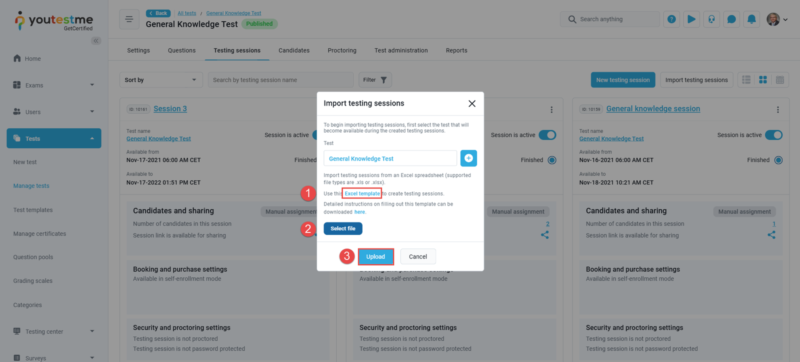Click the chat bubble icon
The image size is (800, 362).
tap(731, 19)
